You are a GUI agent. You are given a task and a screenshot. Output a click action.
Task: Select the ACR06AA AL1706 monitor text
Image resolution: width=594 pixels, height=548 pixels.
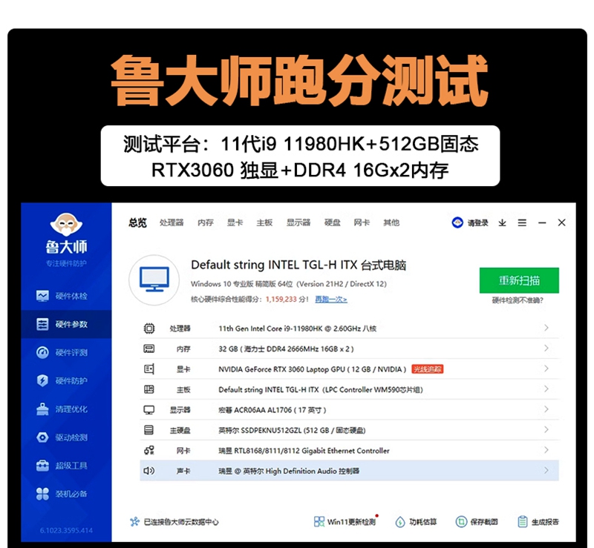click(272, 410)
